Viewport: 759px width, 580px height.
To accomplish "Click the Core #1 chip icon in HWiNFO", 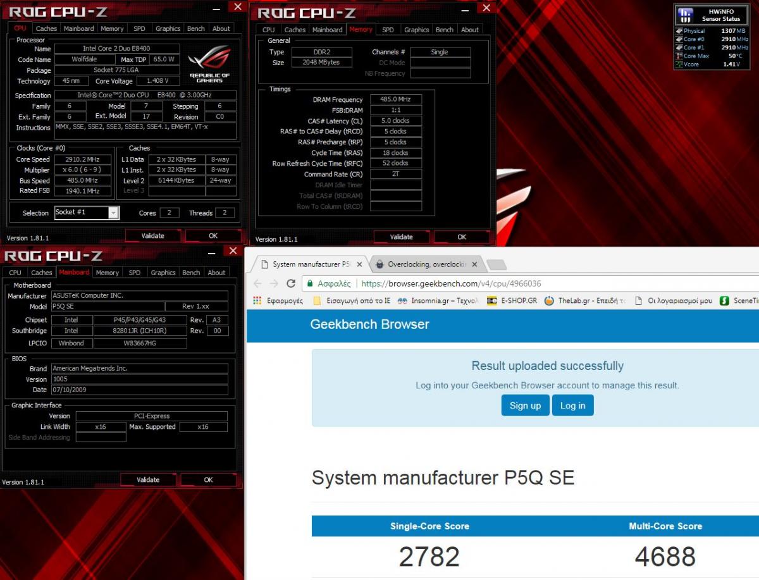I will click(x=679, y=47).
